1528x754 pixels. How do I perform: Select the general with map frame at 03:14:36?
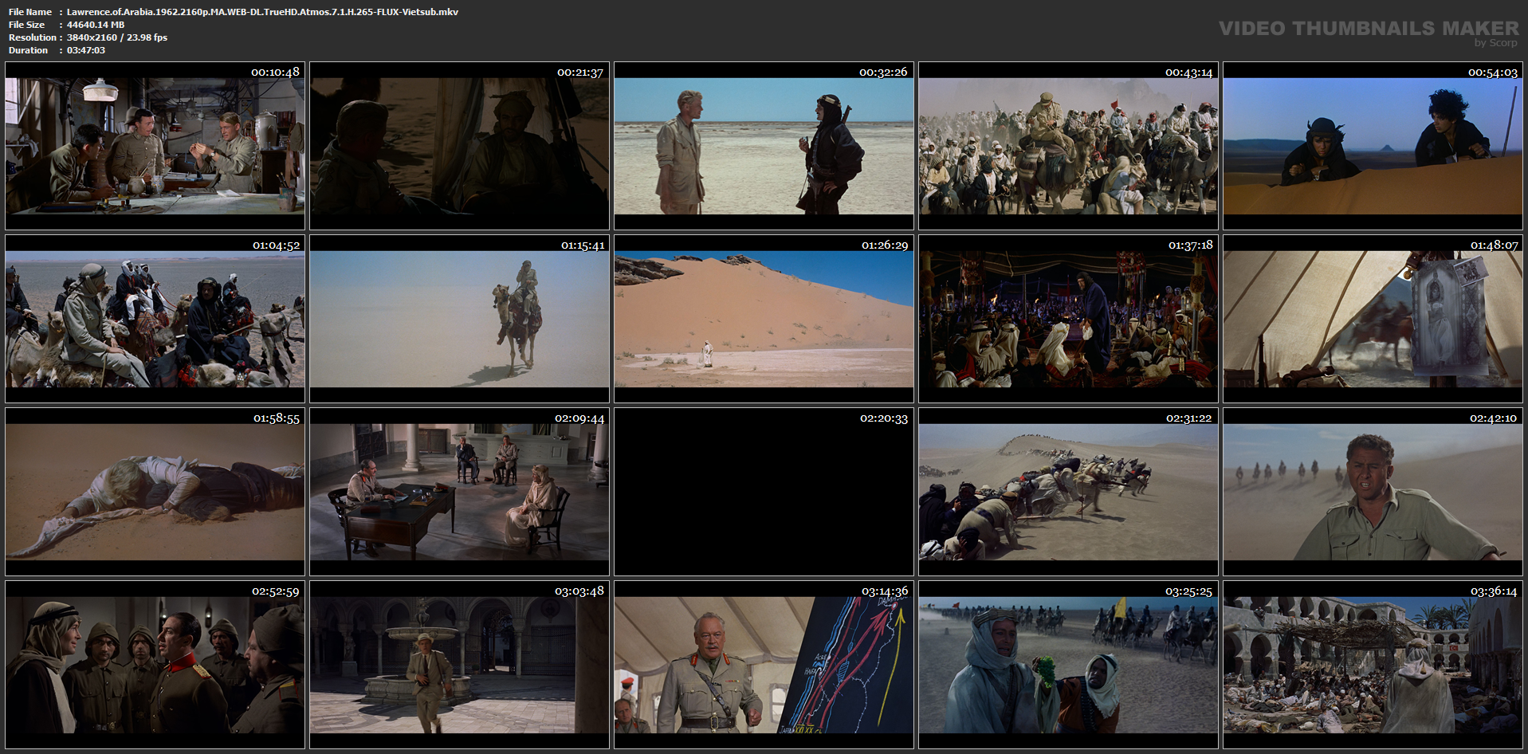764,665
